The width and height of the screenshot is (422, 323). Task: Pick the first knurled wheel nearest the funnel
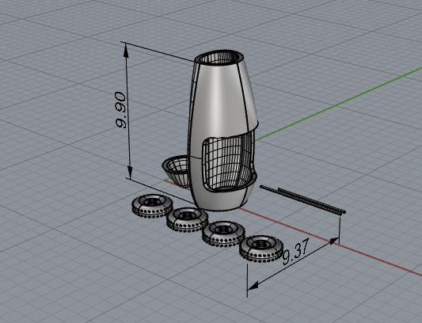tap(152, 206)
